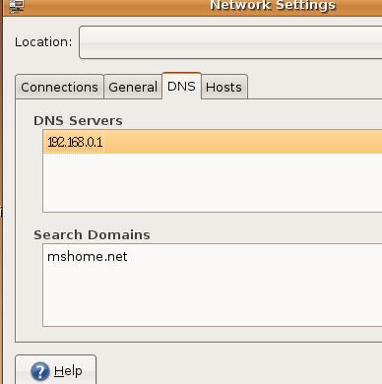This screenshot has width=382, height=384.
Task: Click blank row area right of mshome.net
Action: coord(255,256)
